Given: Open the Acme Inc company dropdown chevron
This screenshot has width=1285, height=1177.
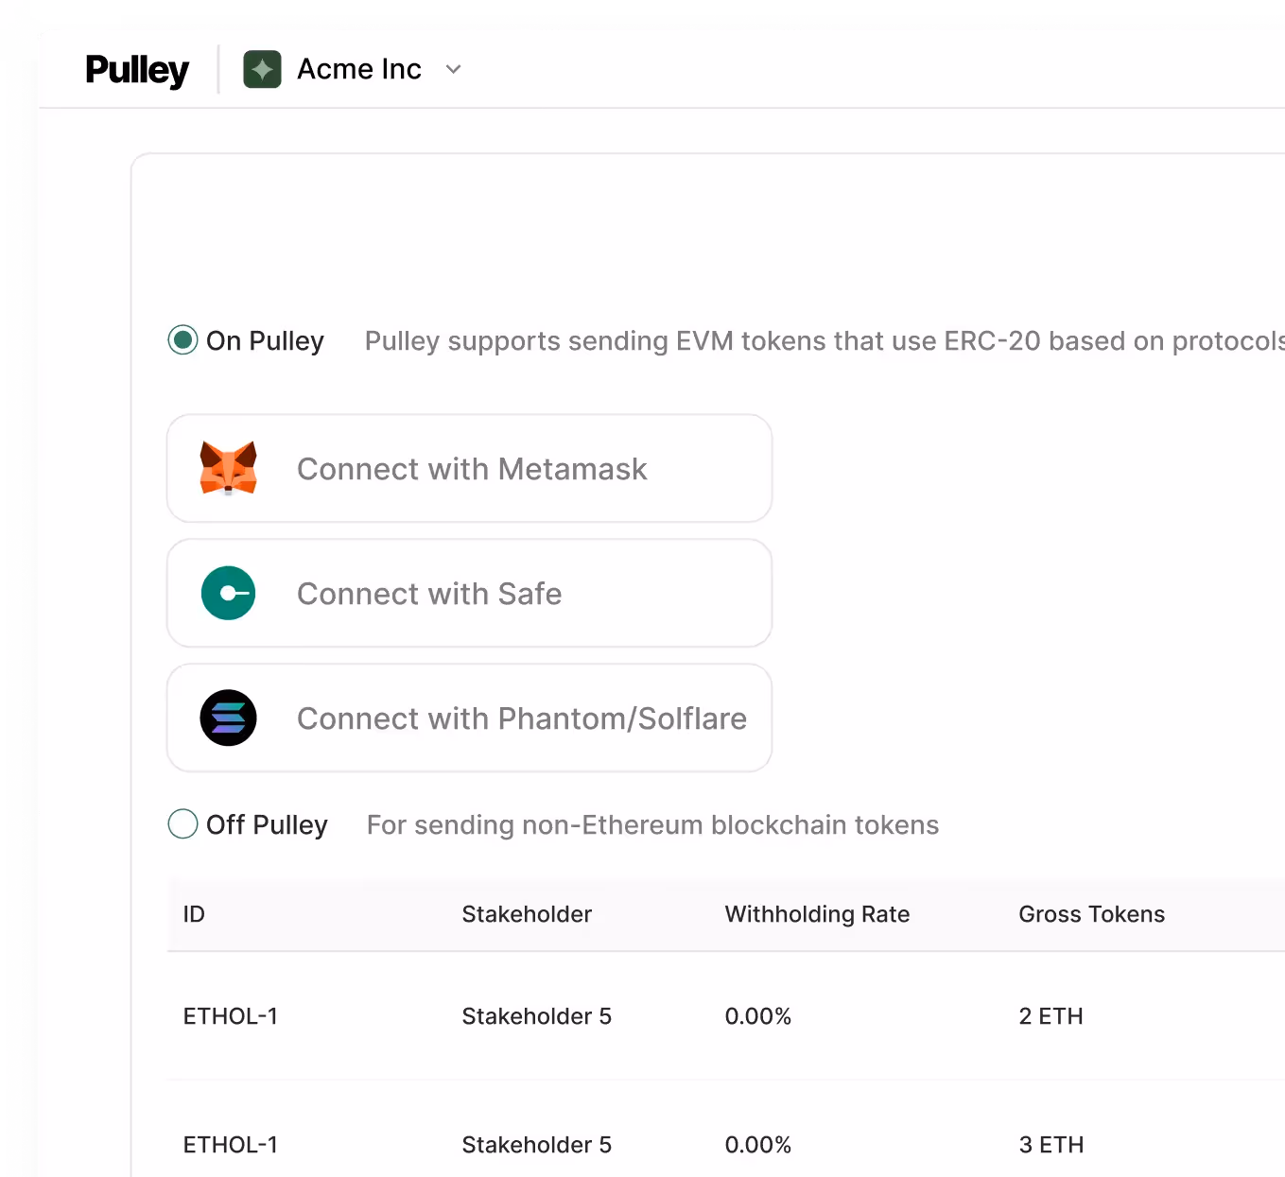Looking at the screenshot, I should coord(454,69).
